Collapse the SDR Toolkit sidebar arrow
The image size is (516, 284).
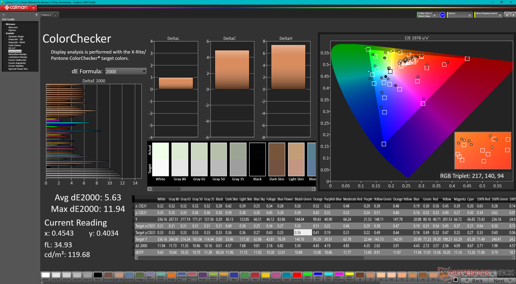click(36, 14)
